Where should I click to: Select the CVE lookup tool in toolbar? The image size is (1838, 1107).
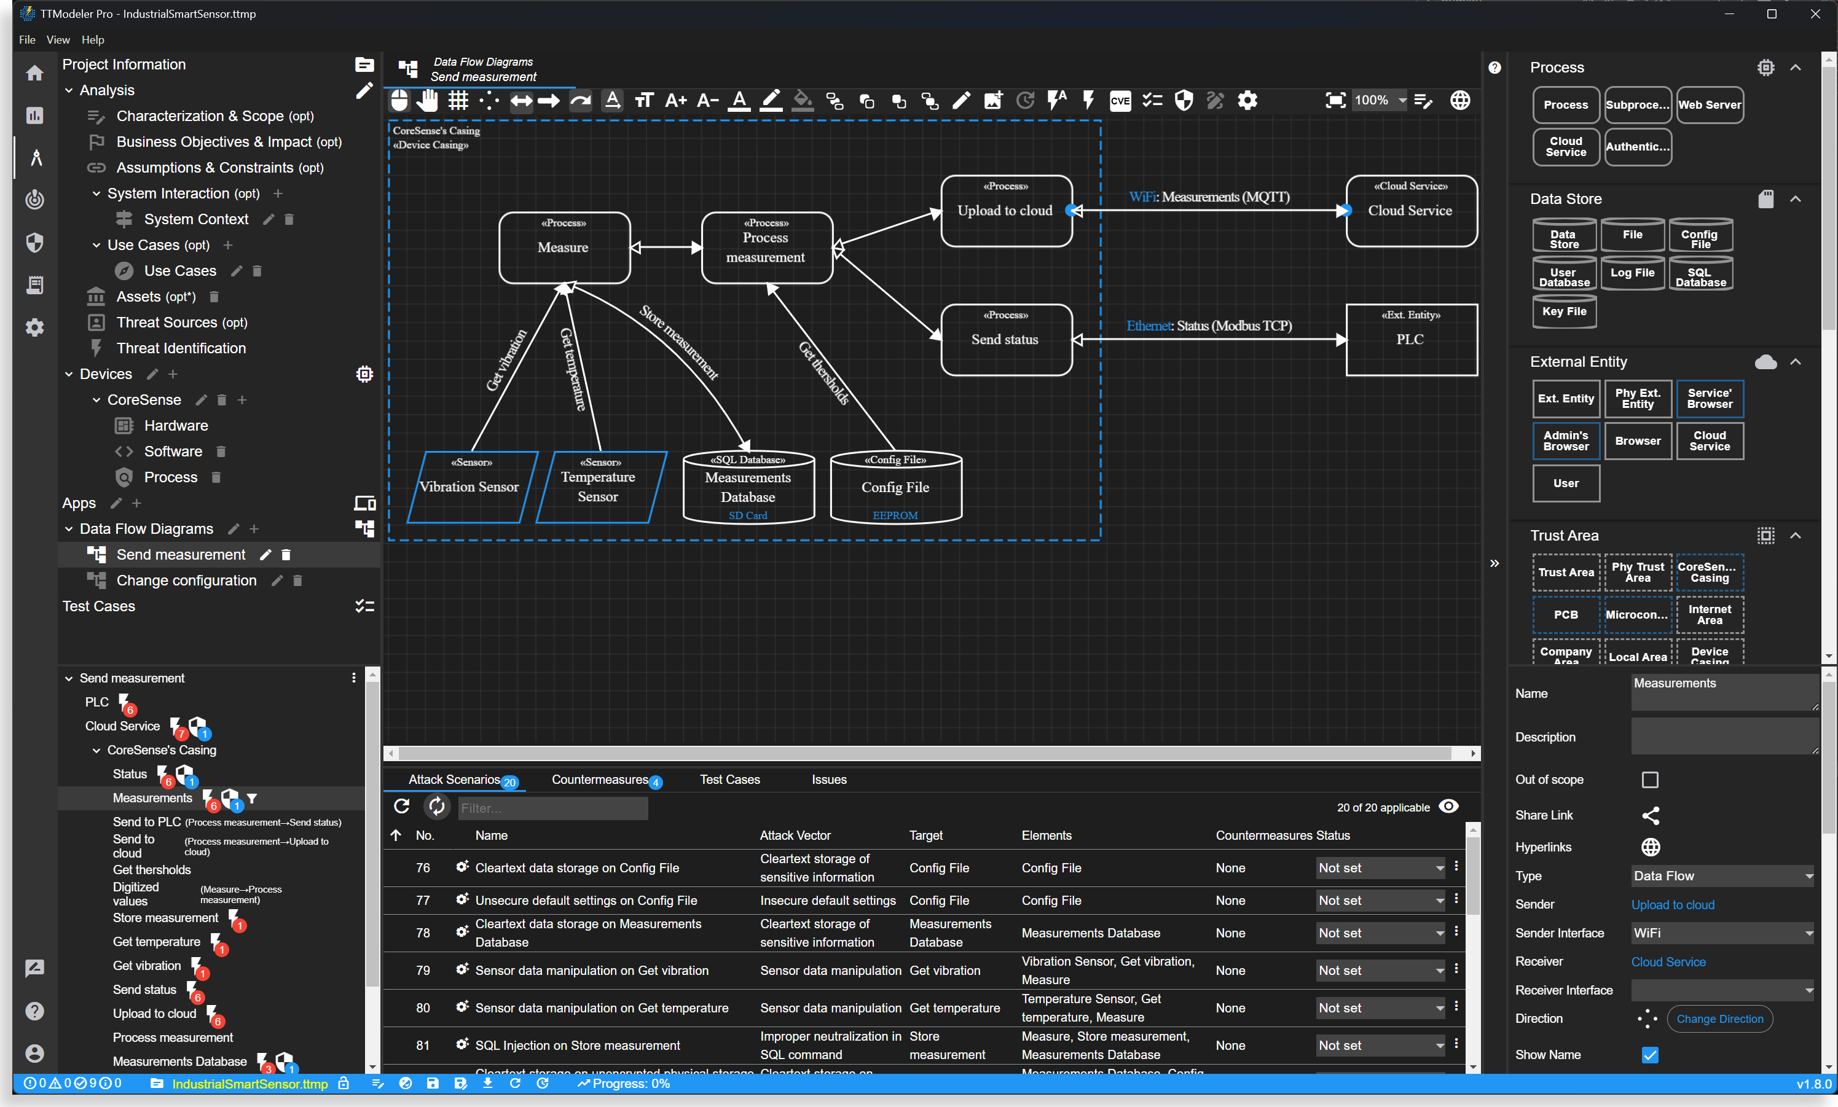[1120, 100]
